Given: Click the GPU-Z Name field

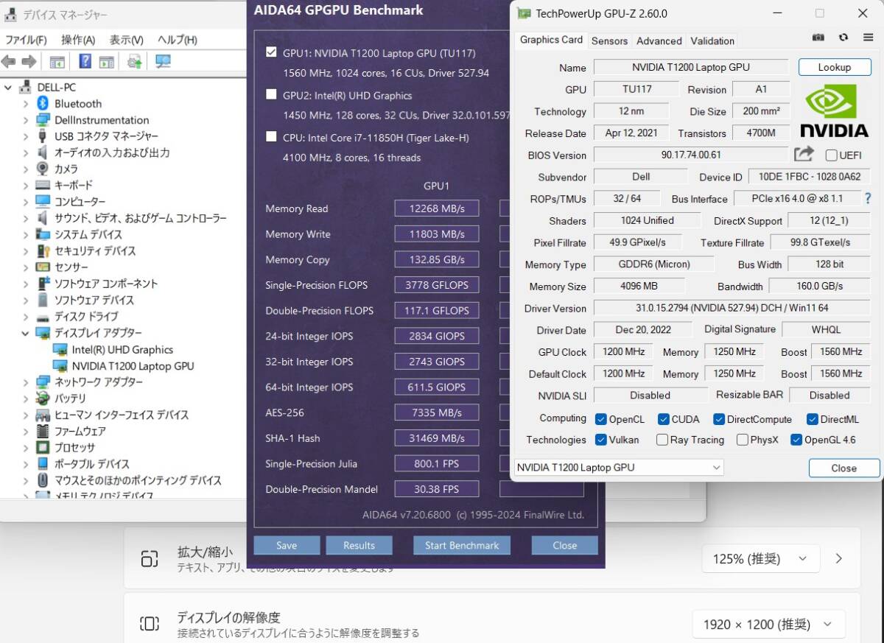Looking at the screenshot, I should pyautogui.click(x=690, y=67).
